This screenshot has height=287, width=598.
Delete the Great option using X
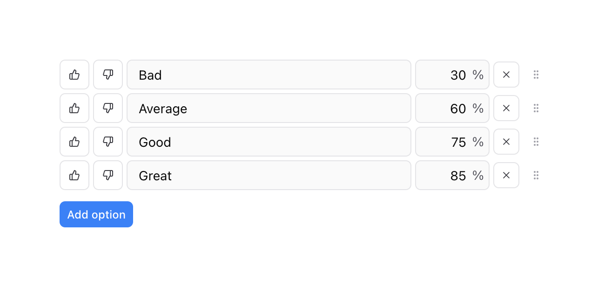click(x=506, y=175)
